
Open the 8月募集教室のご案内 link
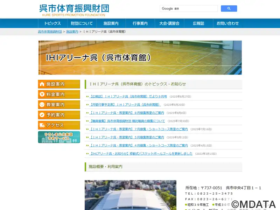click(x=127, y=113)
